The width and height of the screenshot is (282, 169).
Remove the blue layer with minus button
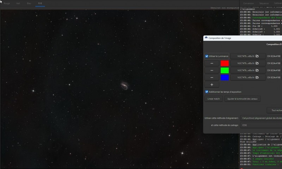click(212, 77)
